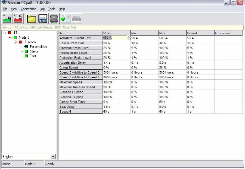
Task: Collapse the Traction tree branch
Action: point(15,42)
